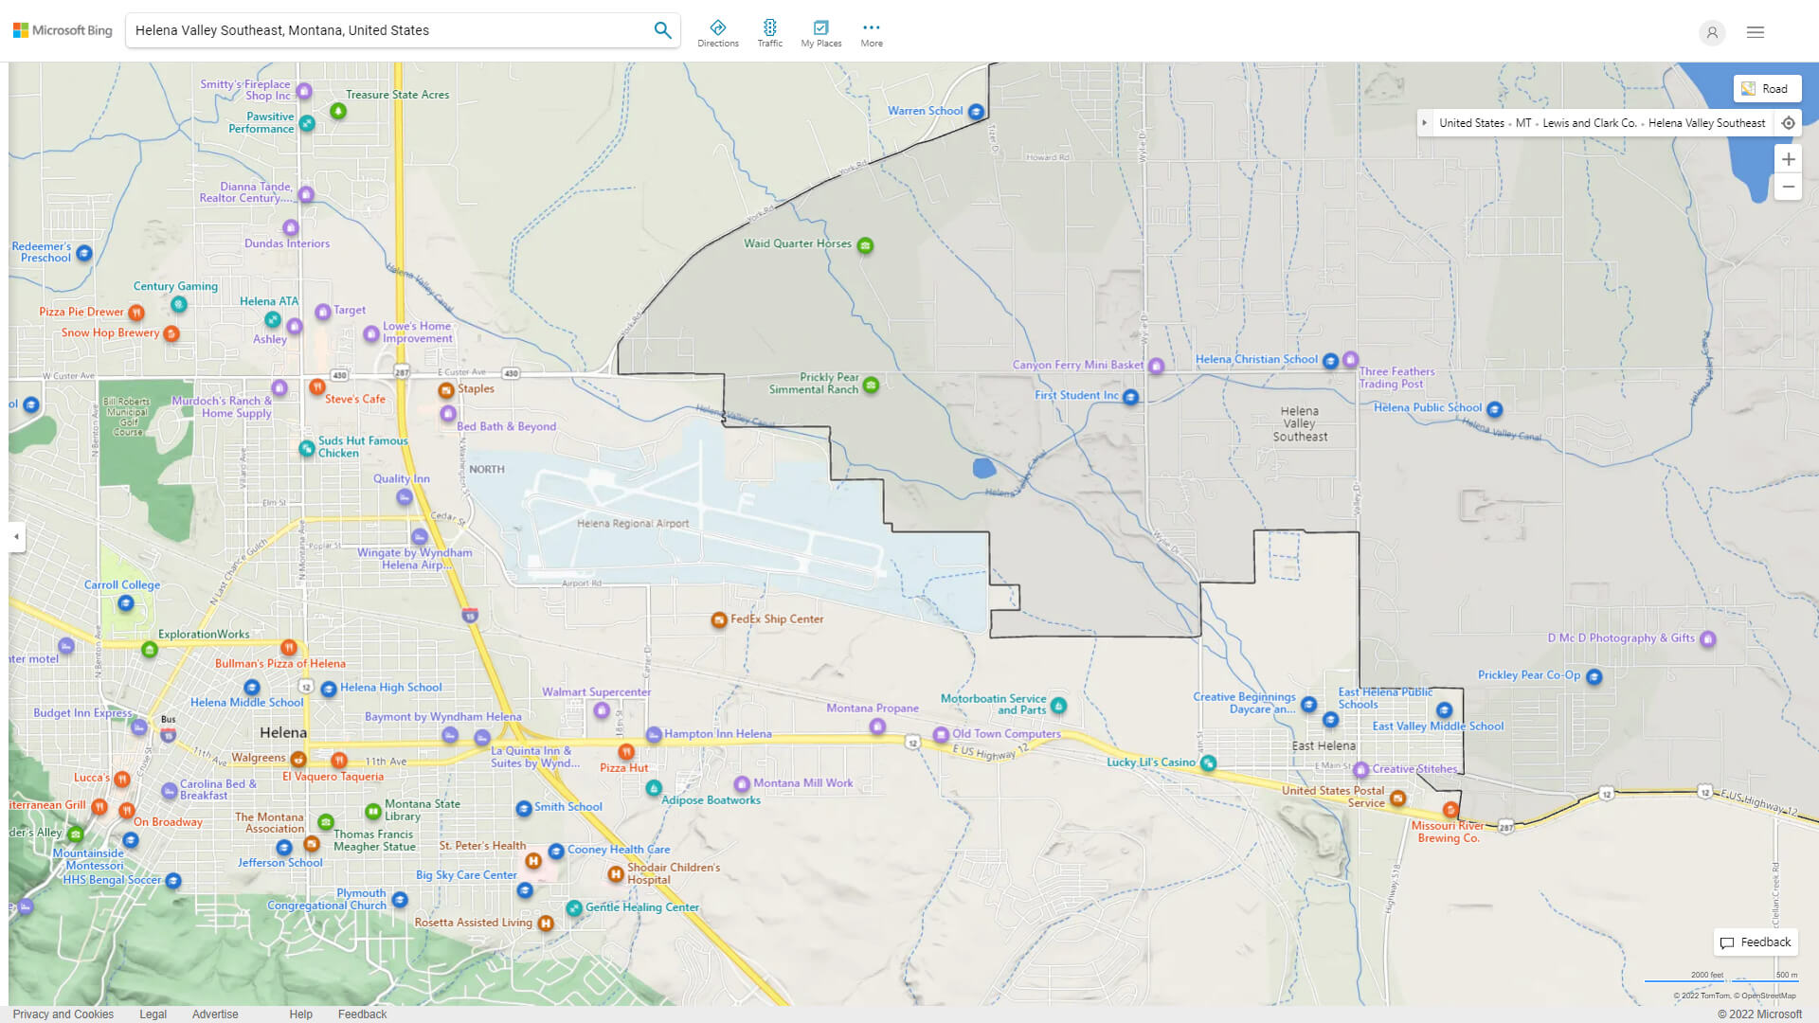Open Directions panel
This screenshot has width=1819, height=1023.
[x=718, y=33]
